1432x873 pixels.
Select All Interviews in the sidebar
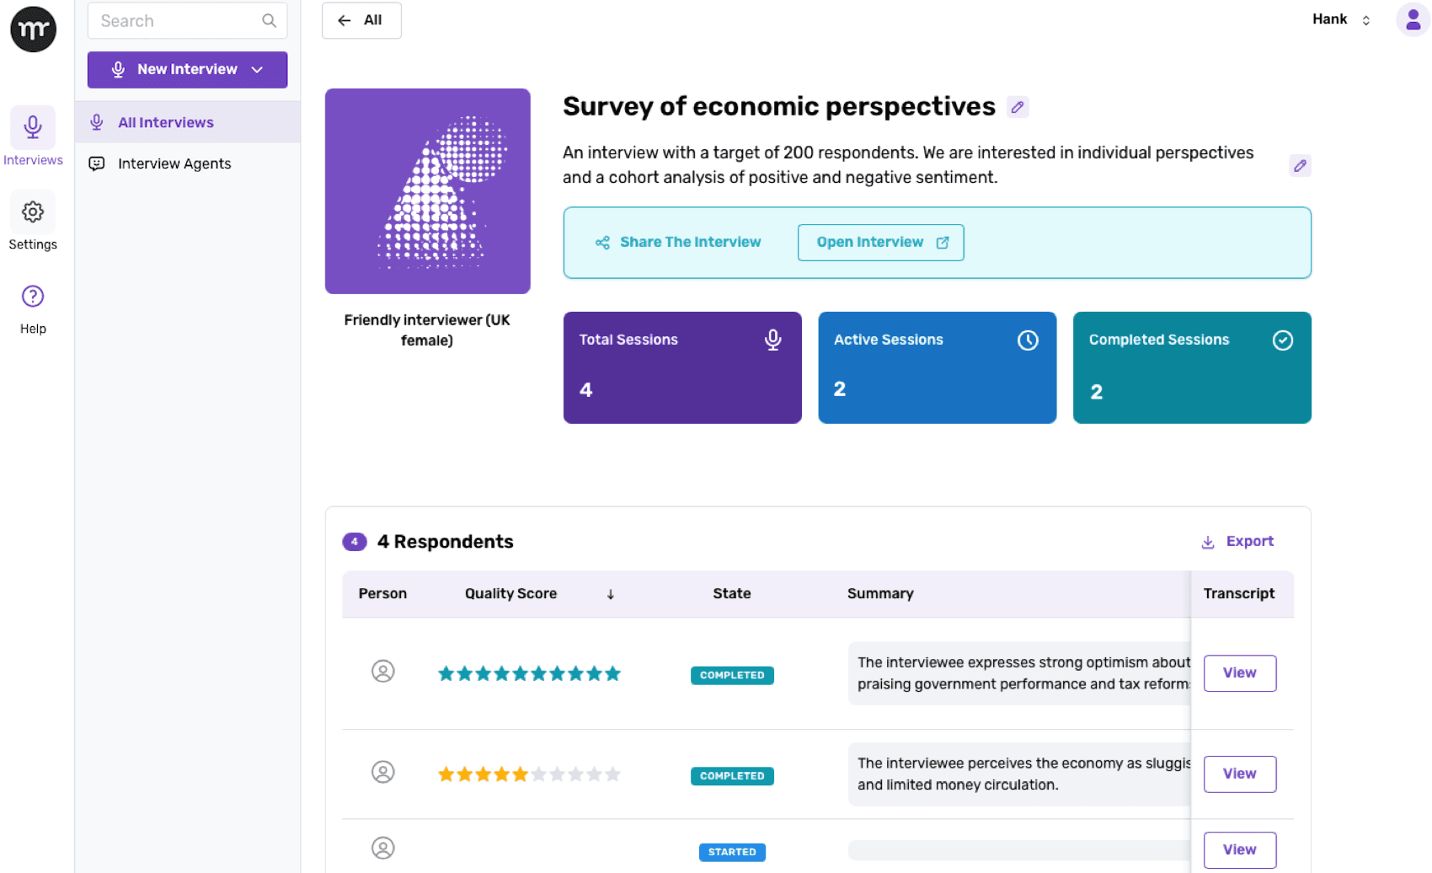tap(166, 123)
